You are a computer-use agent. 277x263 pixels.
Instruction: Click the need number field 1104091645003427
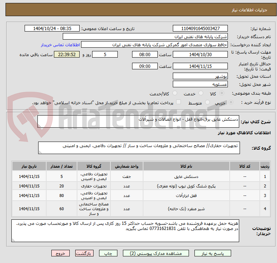[200, 29]
